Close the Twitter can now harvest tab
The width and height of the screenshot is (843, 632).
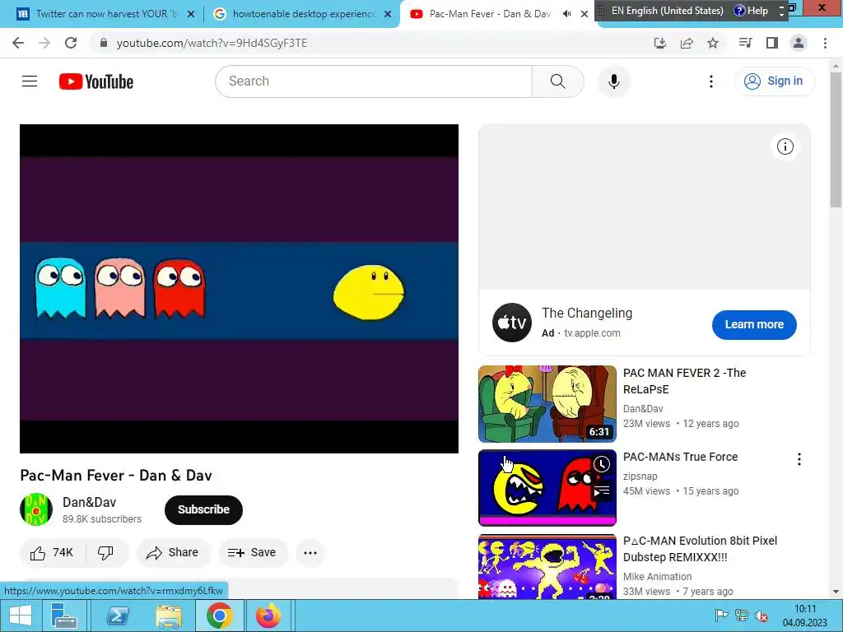(191, 15)
